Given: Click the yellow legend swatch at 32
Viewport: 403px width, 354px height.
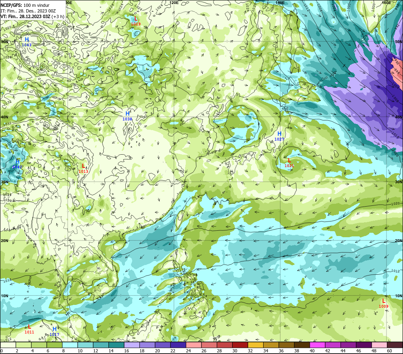Looking at the screenshot, I should (x=256, y=345).
